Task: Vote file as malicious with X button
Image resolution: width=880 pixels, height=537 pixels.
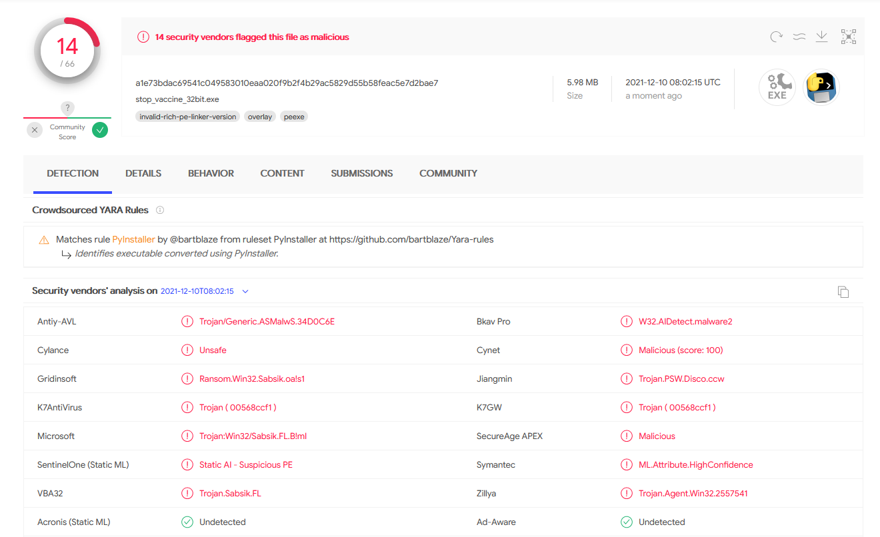Action: point(35,130)
